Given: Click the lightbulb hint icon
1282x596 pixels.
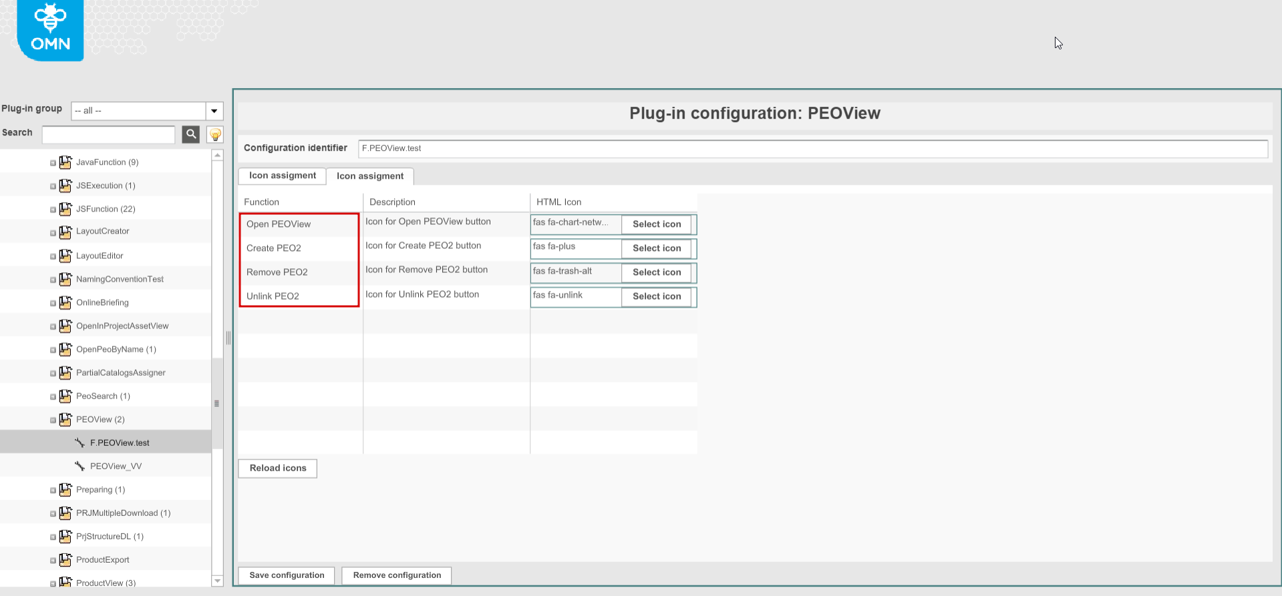Looking at the screenshot, I should coord(215,134).
